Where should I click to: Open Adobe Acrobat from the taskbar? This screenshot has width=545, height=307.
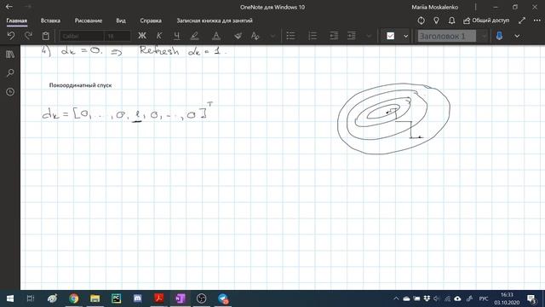click(159, 298)
